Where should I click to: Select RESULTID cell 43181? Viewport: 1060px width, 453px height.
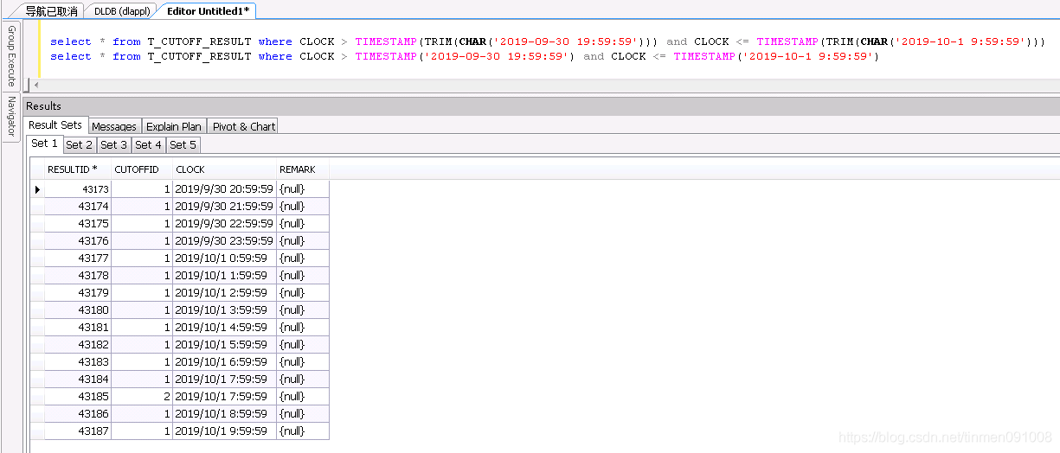[78, 327]
